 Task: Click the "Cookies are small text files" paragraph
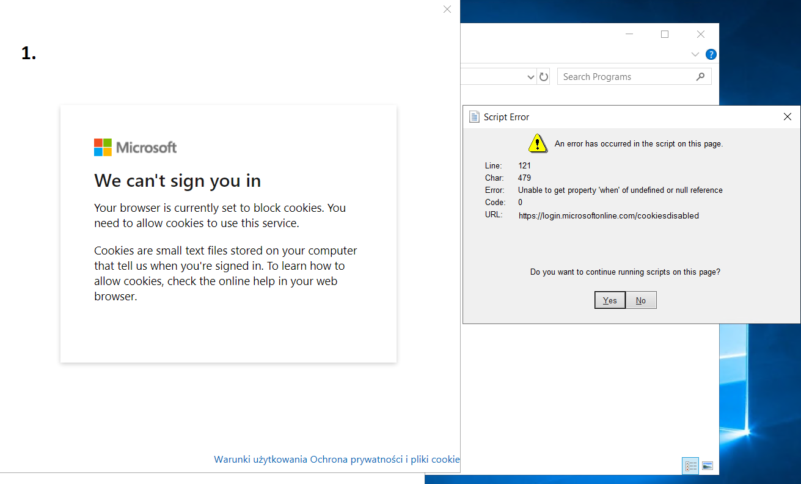click(225, 273)
